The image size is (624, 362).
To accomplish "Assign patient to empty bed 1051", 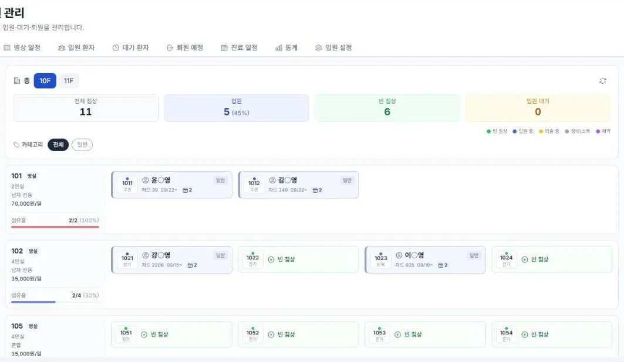I will coord(171,334).
